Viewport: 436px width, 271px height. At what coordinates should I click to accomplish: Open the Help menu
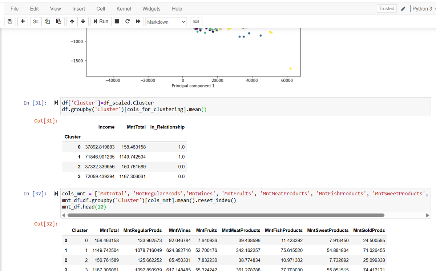click(177, 9)
